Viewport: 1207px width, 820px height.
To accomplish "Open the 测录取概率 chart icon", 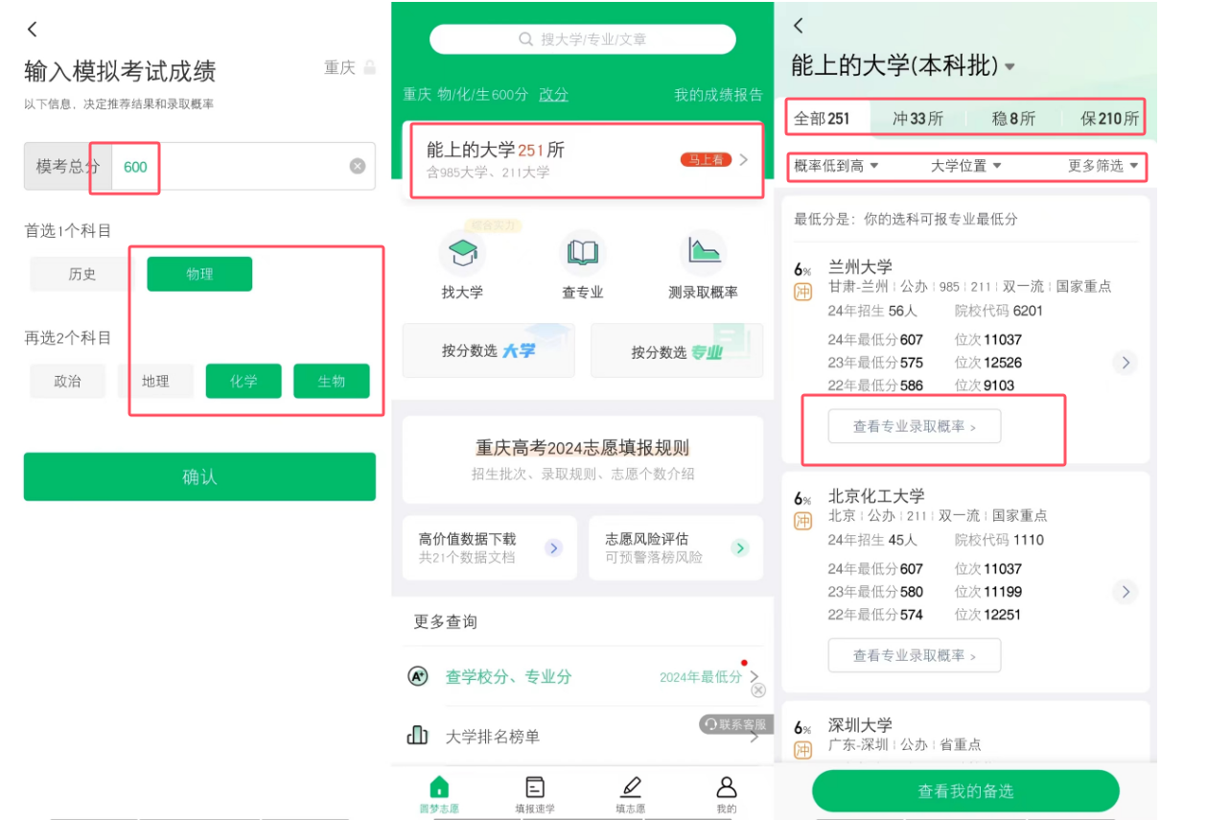I will (703, 254).
